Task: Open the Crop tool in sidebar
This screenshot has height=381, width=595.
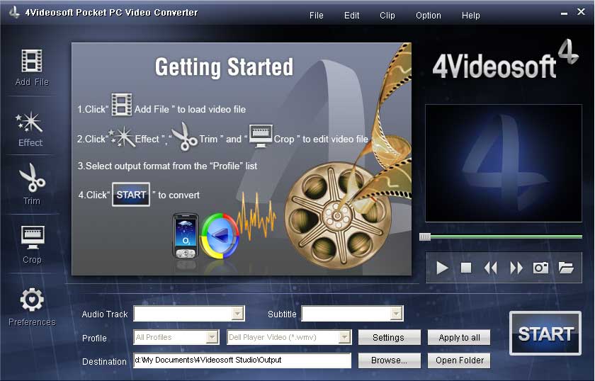Action: [x=32, y=239]
